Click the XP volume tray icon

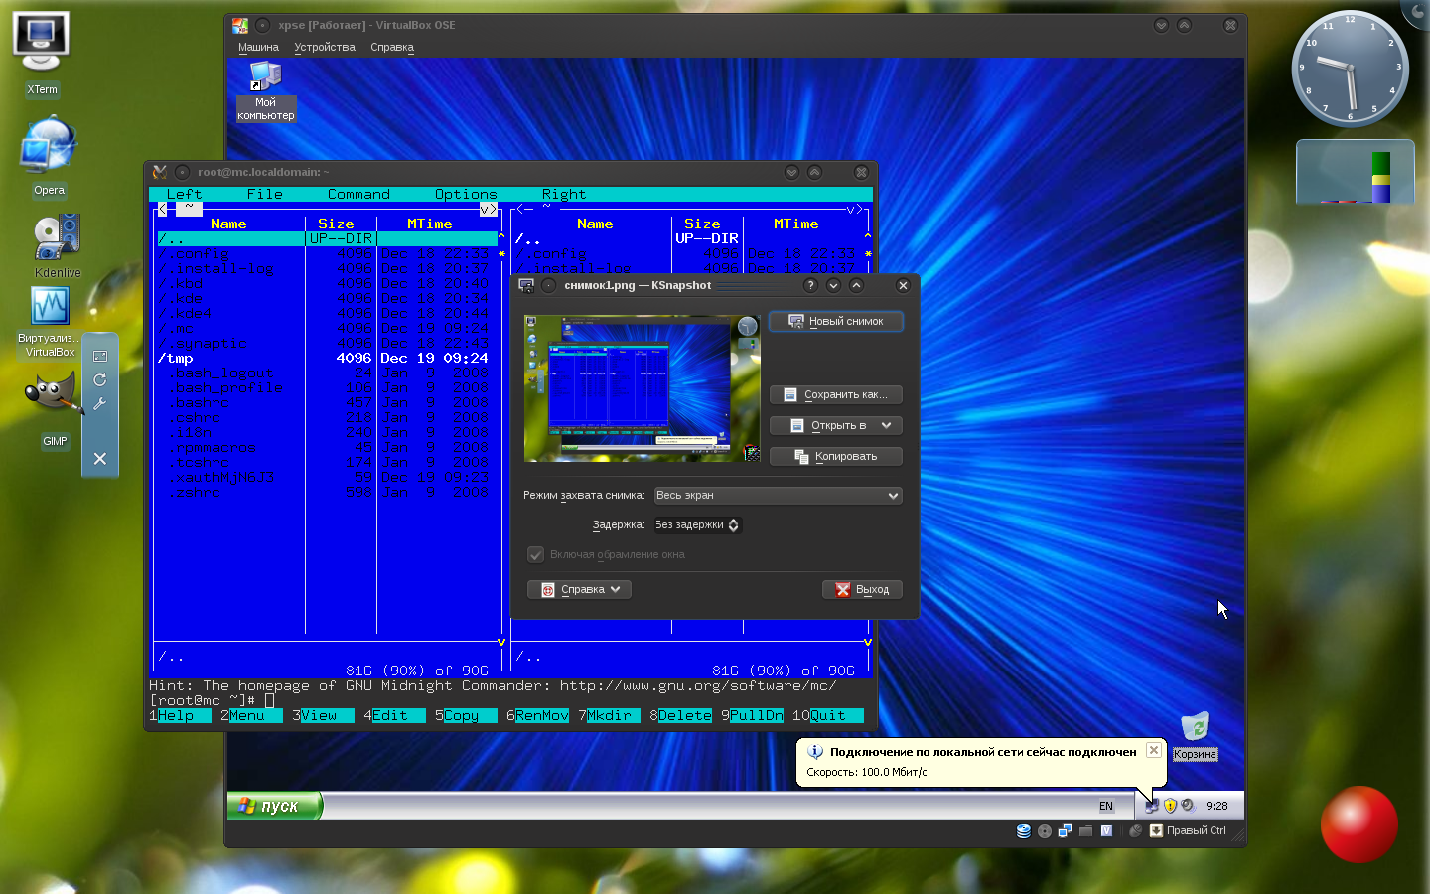pos(1188,806)
